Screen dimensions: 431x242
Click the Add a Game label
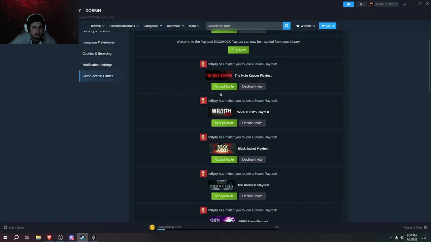coord(16,228)
